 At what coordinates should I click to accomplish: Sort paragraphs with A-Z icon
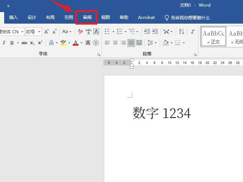click(181, 32)
